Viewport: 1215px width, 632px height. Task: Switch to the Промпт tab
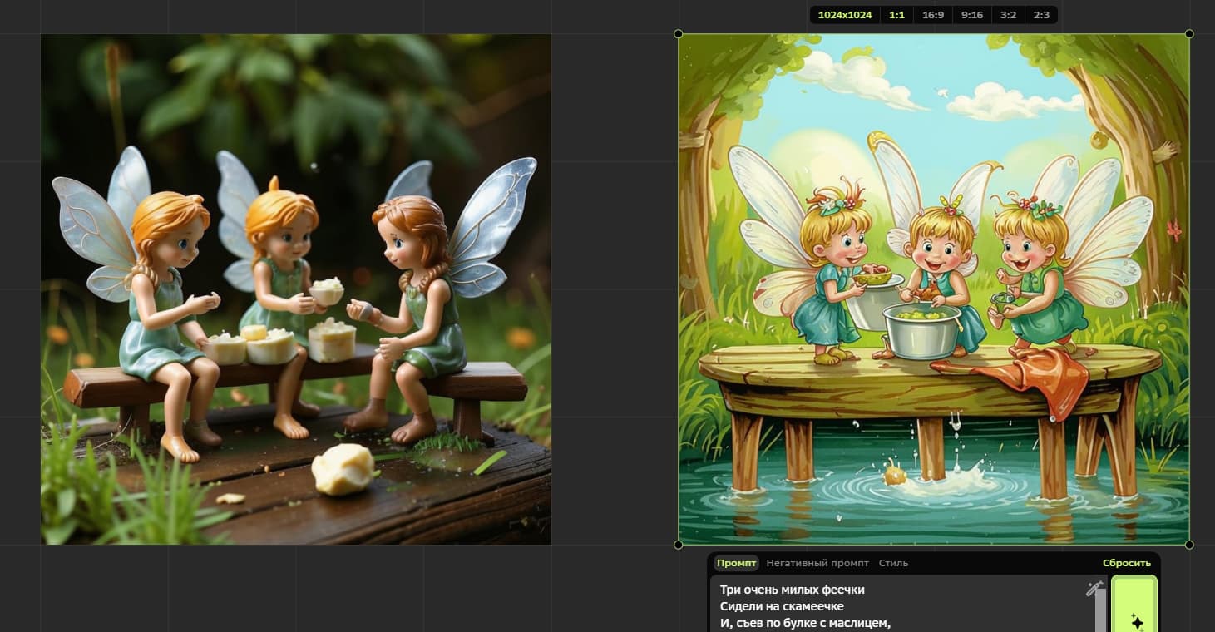tap(736, 563)
